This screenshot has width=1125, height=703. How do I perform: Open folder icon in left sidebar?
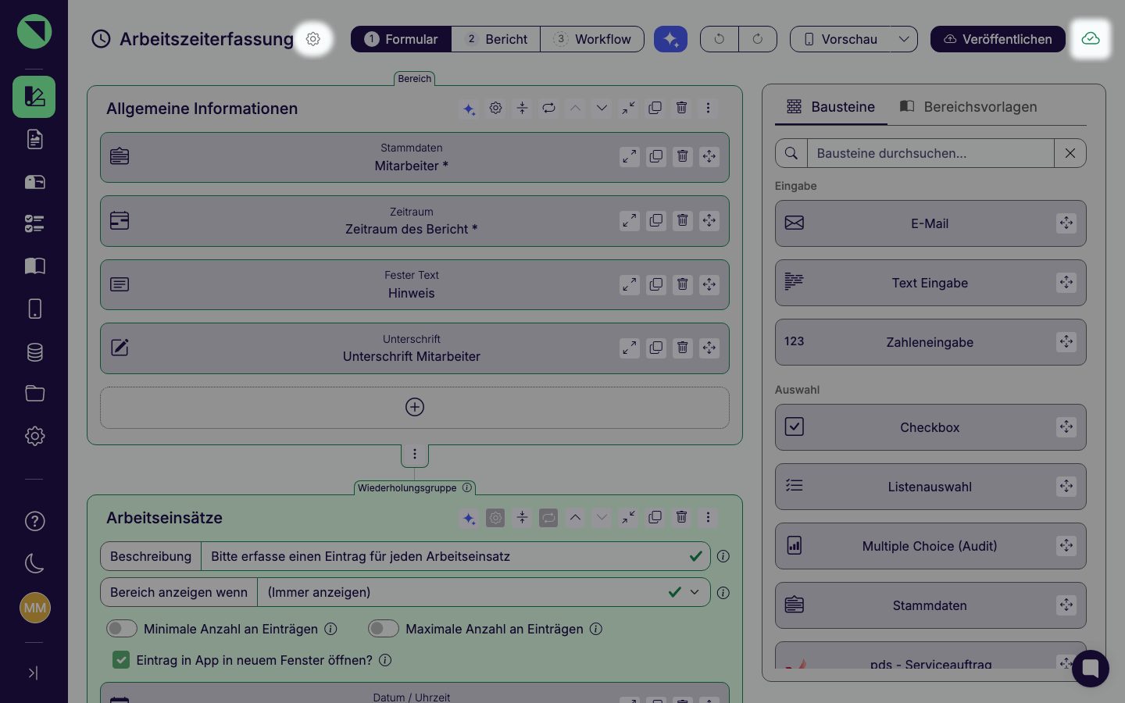[x=34, y=394]
